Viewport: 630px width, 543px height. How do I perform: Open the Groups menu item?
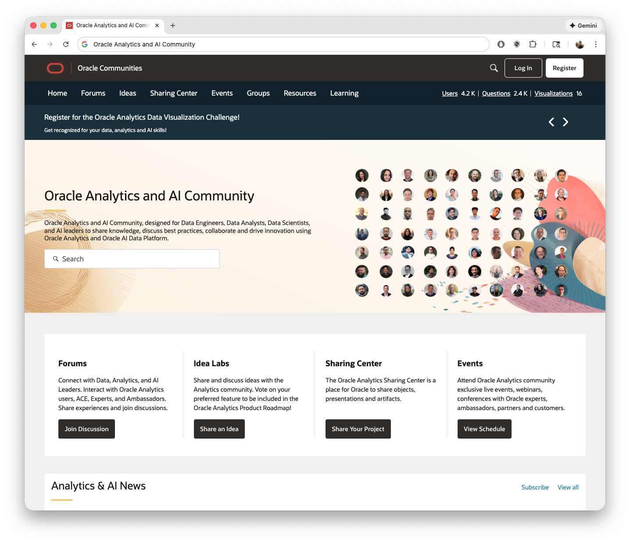(258, 93)
